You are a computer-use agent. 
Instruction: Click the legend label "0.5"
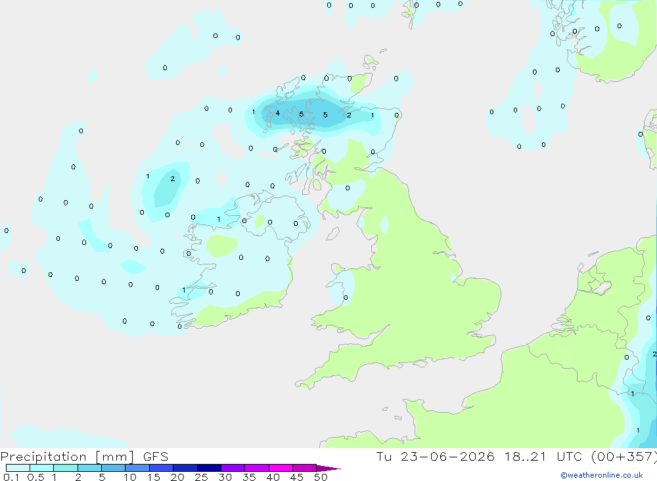pos(35,477)
